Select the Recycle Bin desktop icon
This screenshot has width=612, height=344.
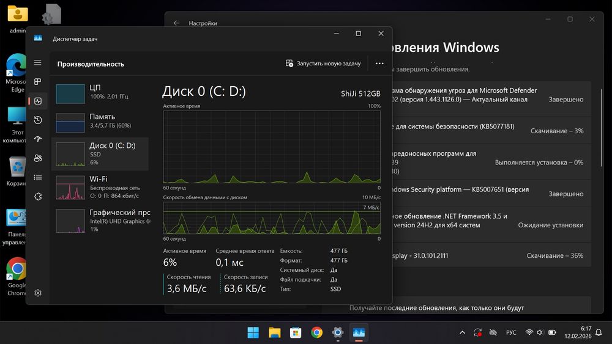[17, 172]
